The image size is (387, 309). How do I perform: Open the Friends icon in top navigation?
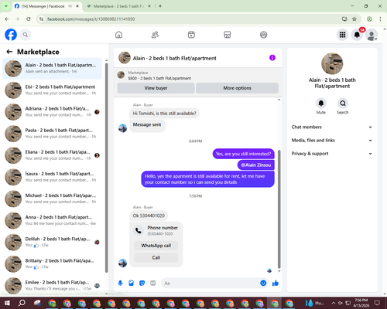[x=155, y=35]
